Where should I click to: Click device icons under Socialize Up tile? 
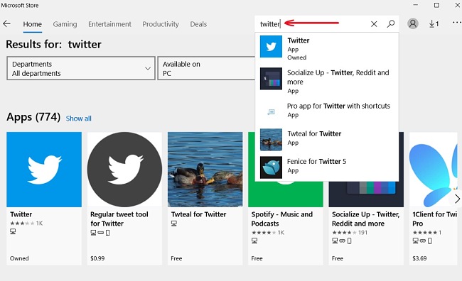342,241
